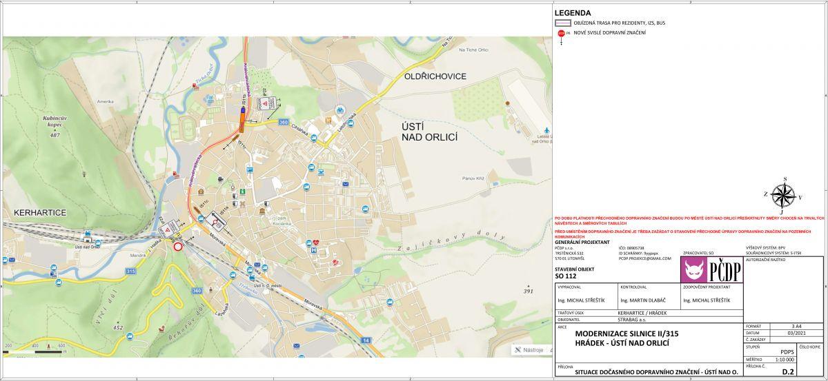
Task: Click the GENERÁLNÍ PROJEKTANT heading
Action: tap(582, 242)
